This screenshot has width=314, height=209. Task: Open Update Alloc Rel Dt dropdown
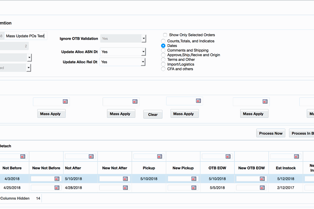coord(143,62)
